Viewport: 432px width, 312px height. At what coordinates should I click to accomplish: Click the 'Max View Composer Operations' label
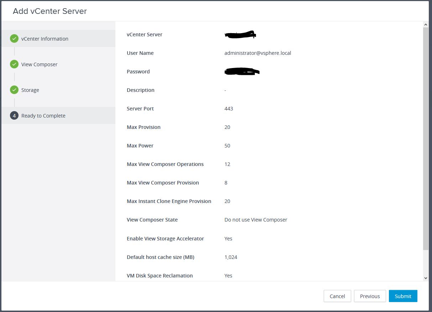click(165, 164)
